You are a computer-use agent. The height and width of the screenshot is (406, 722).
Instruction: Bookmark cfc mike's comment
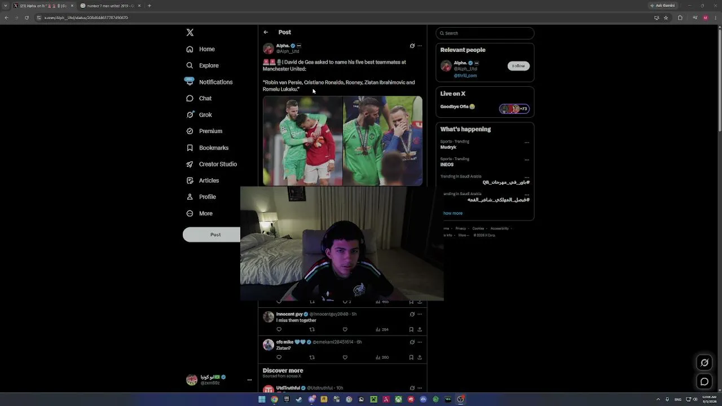[411, 357]
